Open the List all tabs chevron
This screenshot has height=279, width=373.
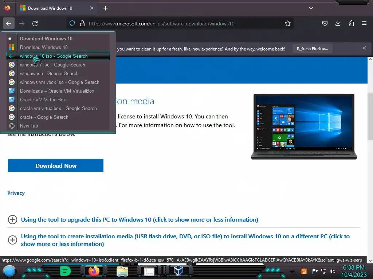(x=311, y=8)
